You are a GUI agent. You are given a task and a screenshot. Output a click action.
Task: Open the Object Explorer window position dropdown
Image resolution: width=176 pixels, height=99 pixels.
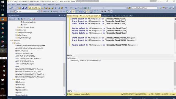point(60,16)
